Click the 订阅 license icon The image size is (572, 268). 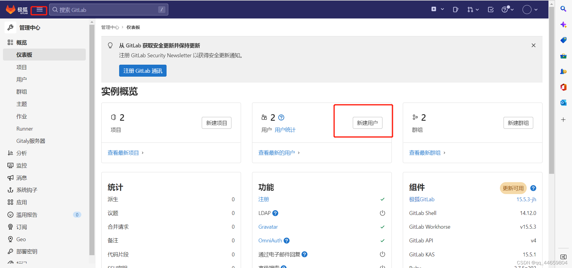pyautogui.click(x=10, y=227)
